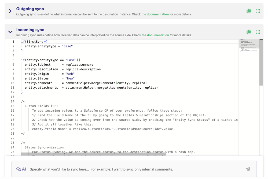This screenshot has height=179, width=268.
Task: Click entity.comments on line 10
Action: coord(38,83)
